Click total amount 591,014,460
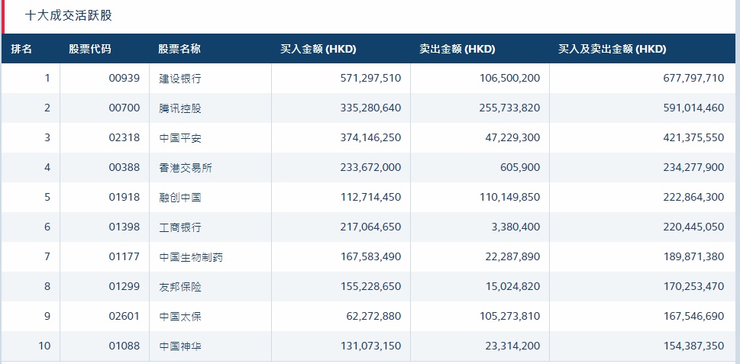This screenshot has width=740, height=364. [693, 108]
